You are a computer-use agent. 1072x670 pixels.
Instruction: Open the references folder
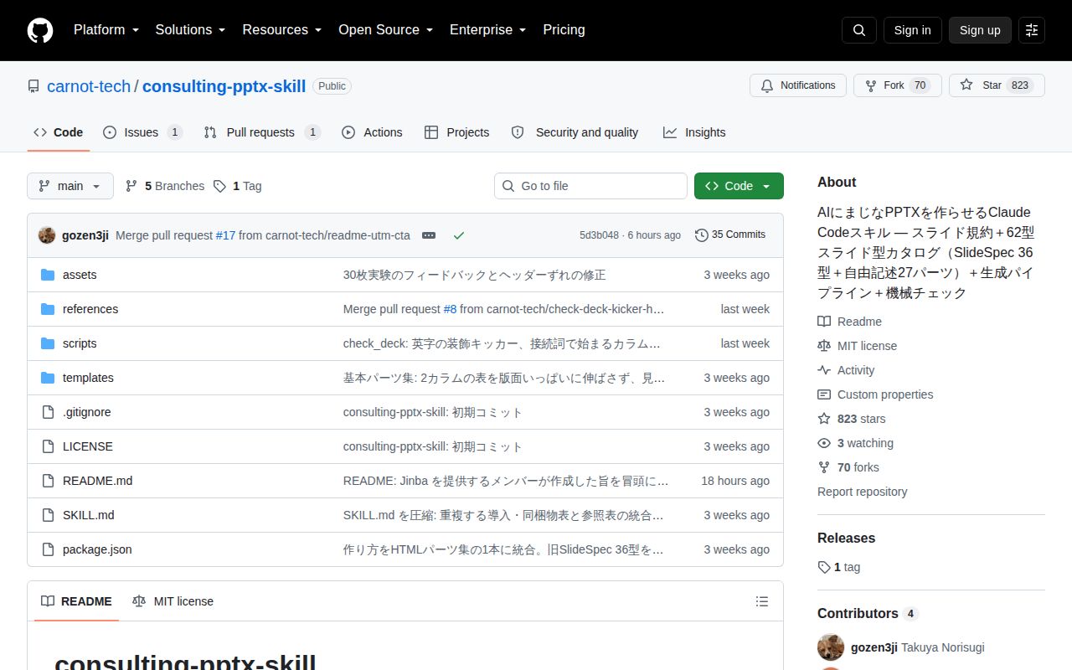[90, 309]
